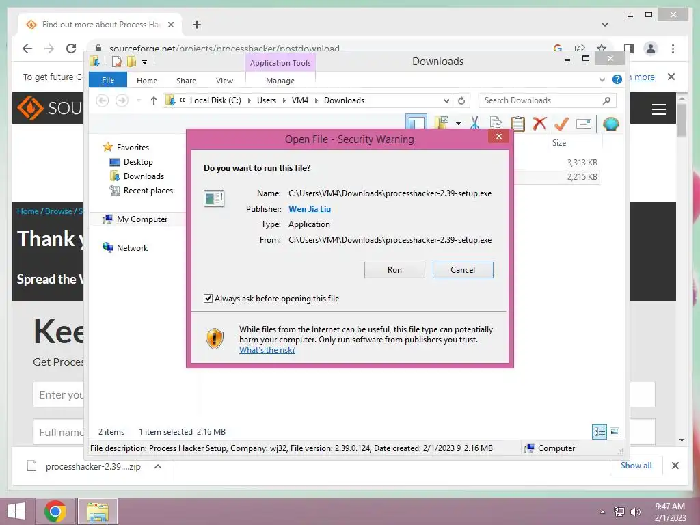Click quick access new folder icon
Screen dimensions: 700x525
131,61
